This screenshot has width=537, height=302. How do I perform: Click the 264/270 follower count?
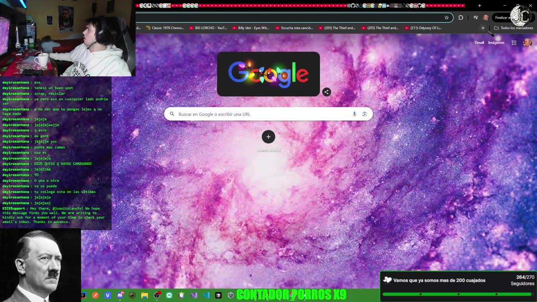(x=525, y=277)
